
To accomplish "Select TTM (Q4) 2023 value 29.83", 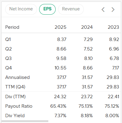I will tap(113, 87).
